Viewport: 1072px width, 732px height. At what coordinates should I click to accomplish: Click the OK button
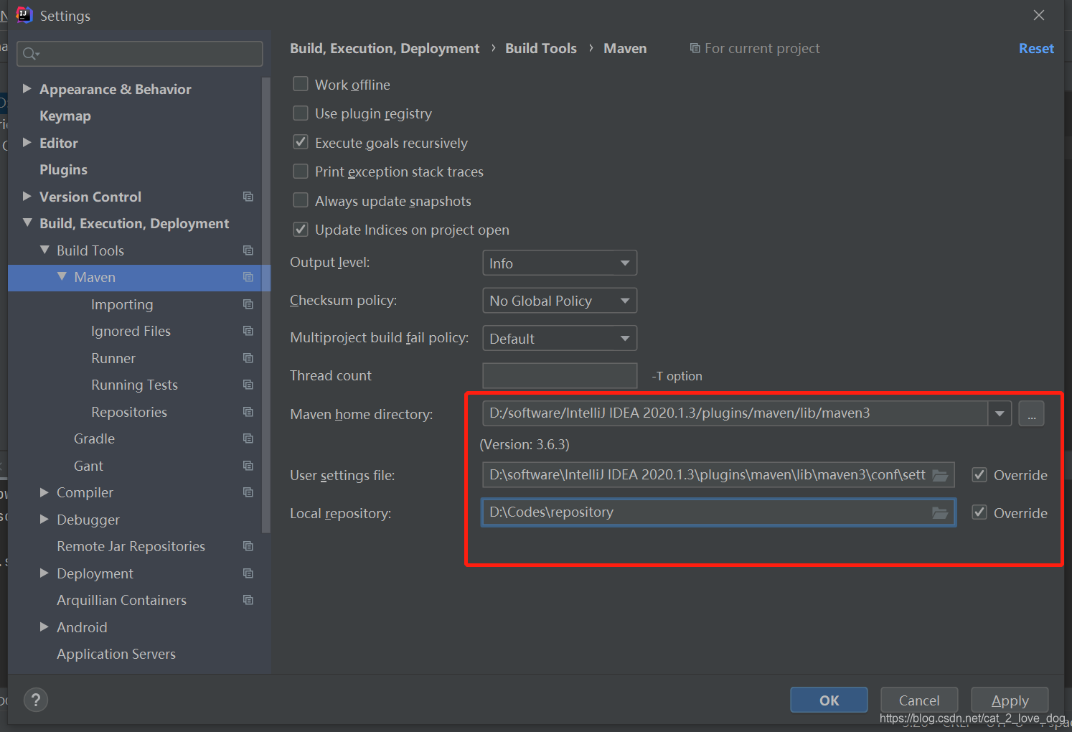(x=829, y=700)
